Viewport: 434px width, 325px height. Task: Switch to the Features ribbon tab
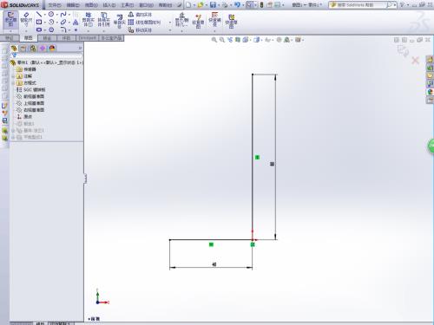tap(10, 38)
